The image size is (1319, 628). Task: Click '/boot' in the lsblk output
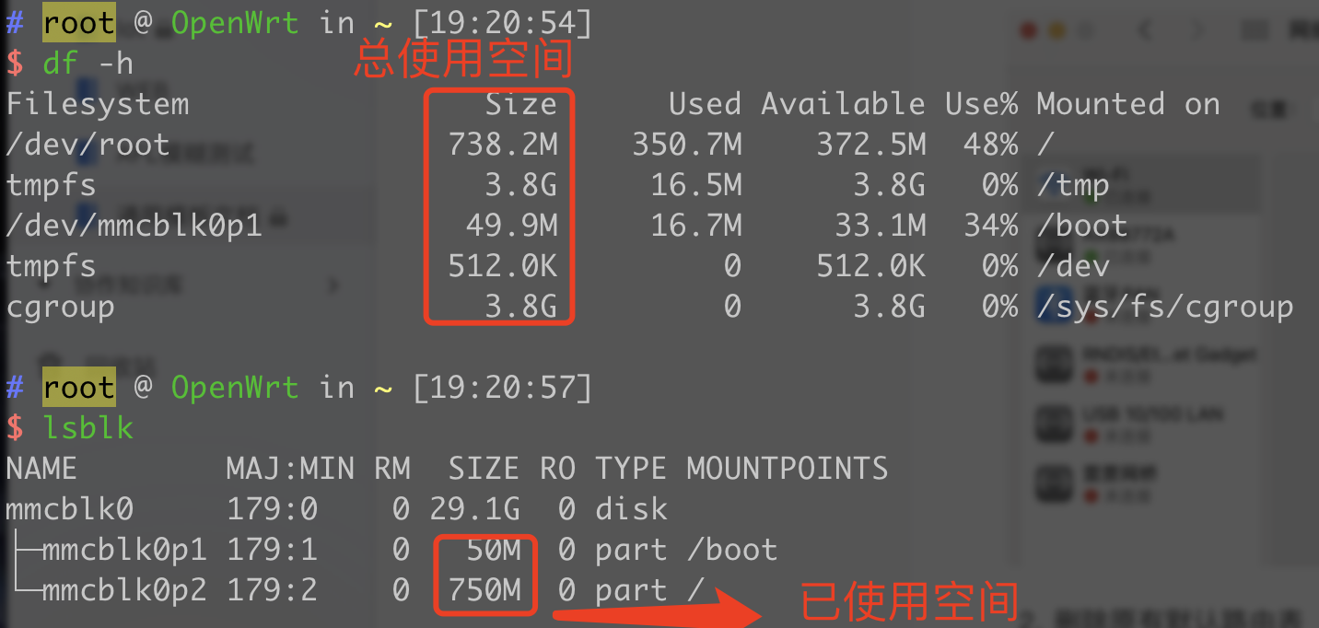pyautogui.click(x=732, y=550)
